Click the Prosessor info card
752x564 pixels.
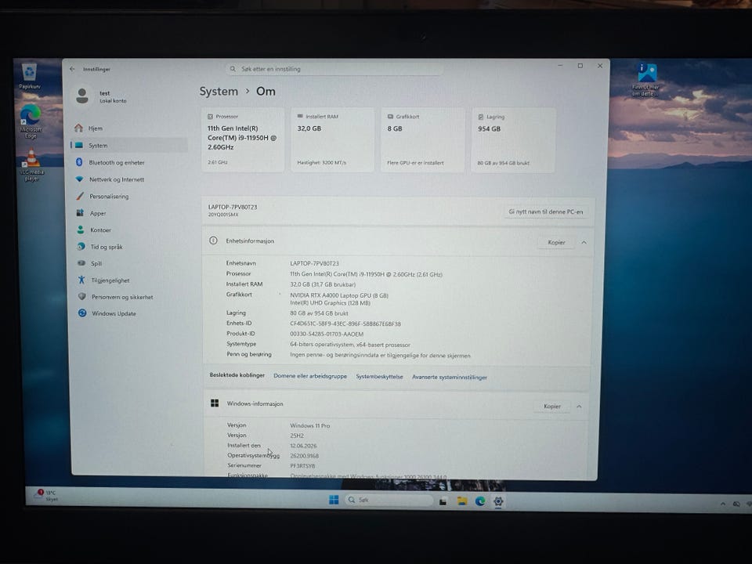pyautogui.click(x=243, y=139)
